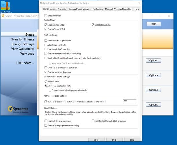The height and width of the screenshot is (145, 177).
Task: Cancel the dialog with 取消 button
Action: coord(114,140)
